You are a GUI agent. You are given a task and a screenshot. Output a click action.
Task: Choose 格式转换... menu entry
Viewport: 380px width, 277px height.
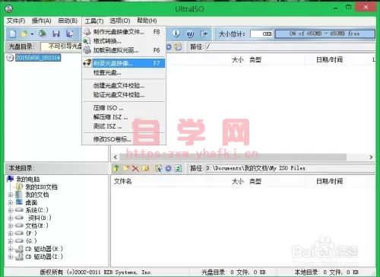tap(124, 41)
